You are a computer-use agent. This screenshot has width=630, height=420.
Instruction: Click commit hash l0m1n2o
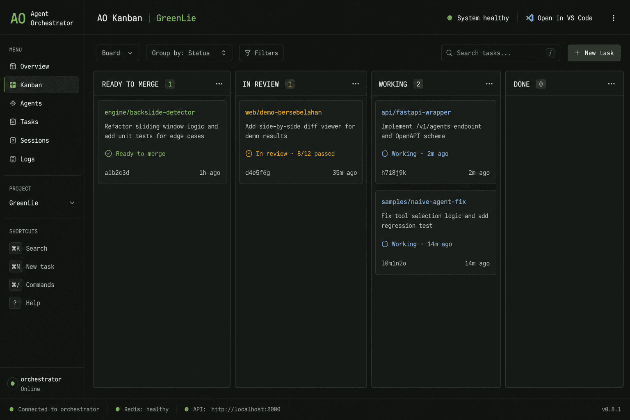(394, 263)
